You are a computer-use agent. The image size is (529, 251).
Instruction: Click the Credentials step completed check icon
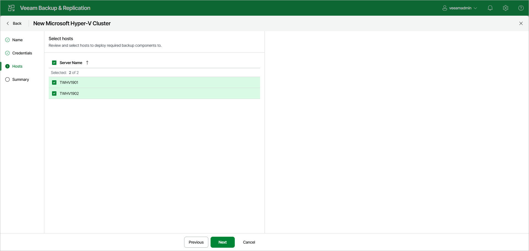click(7, 53)
